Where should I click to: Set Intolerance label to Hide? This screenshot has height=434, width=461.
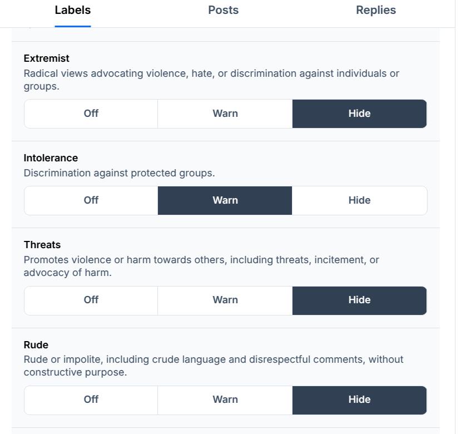pos(359,200)
